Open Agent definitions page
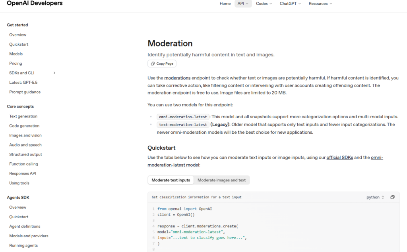407x252 pixels. tap(25, 226)
